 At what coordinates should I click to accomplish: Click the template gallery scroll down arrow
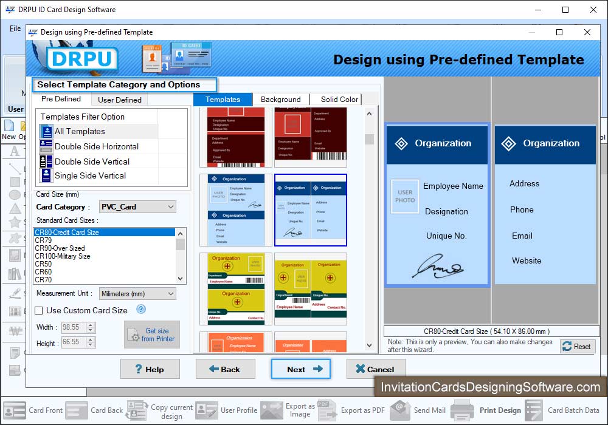click(369, 345)
